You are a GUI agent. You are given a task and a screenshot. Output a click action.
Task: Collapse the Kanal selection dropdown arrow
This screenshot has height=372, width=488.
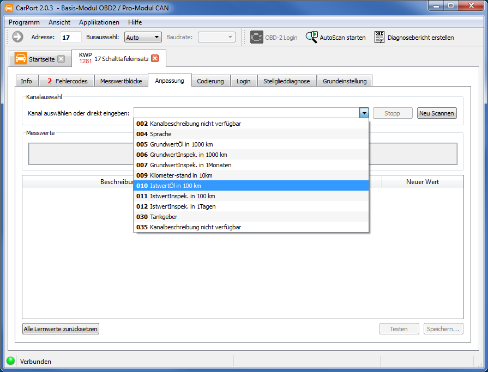point(364,113)
